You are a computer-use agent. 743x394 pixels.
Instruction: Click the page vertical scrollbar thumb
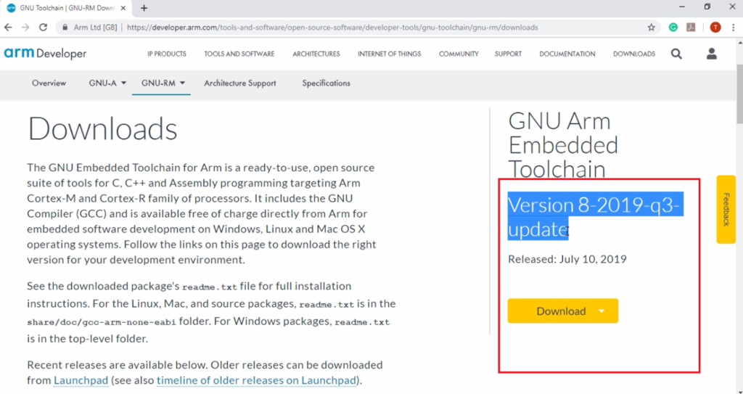coord(739,95)
